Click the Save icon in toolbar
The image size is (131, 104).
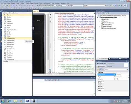(x=11, y=5)
